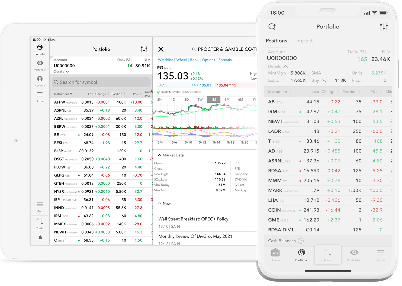Open the Options link
This screenshot has height=286, width=402.
pos(208,60)
